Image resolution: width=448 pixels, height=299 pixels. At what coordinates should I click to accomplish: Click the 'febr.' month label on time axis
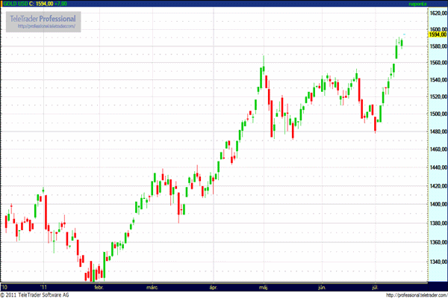pos(98,286)
